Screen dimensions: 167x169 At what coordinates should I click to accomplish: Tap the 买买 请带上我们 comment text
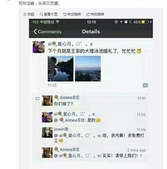(x=122, y=156)
